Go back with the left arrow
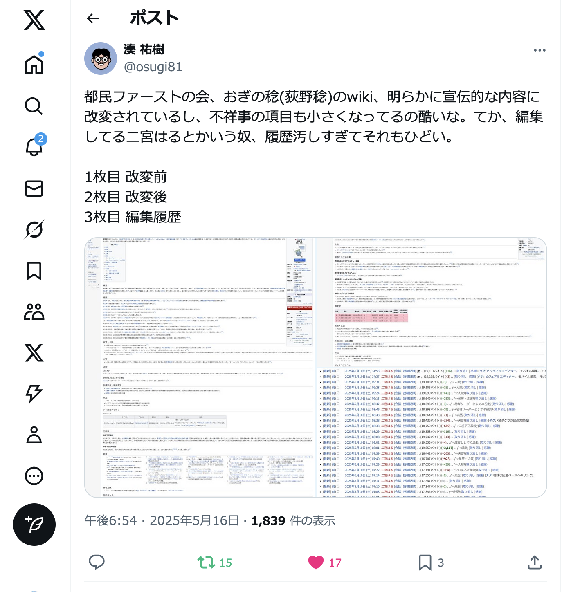This screenshot has height=592, width=562. [x=93, y=18]
